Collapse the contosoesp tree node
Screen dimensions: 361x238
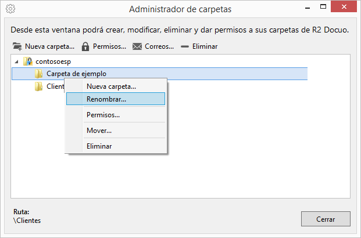17,62
